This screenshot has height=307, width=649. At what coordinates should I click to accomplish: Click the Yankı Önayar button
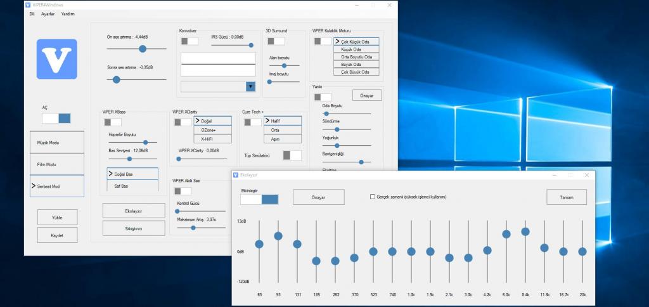367,95
